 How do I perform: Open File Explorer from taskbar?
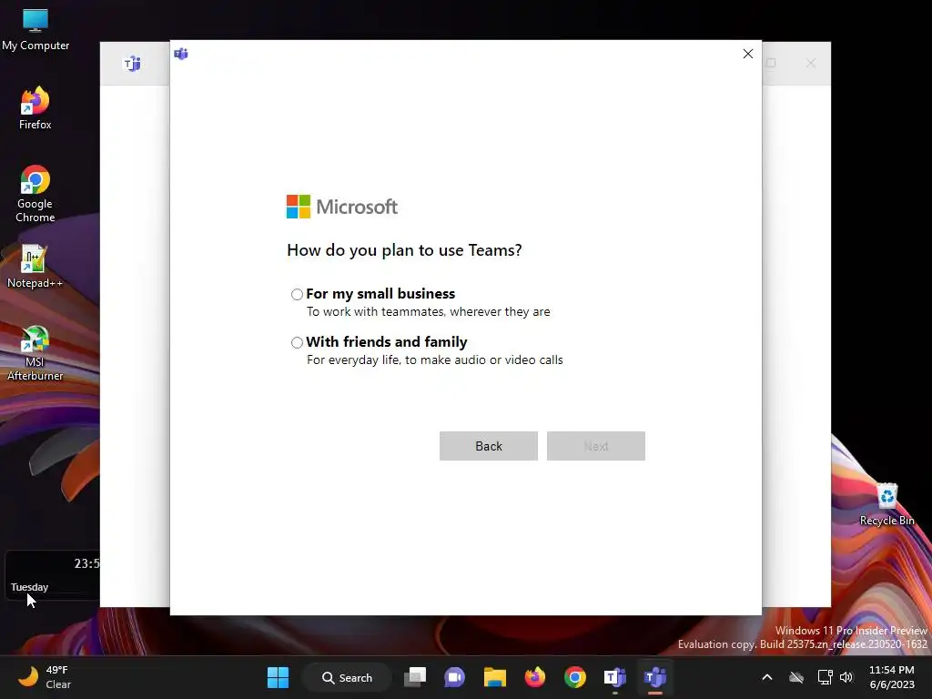click(494, 677)
